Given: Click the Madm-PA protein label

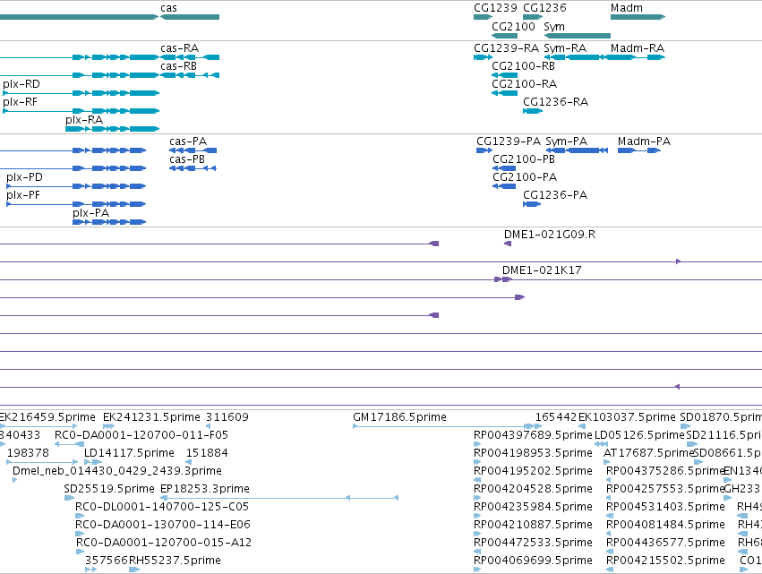Looking at the screenshot, I should point(644,141).
